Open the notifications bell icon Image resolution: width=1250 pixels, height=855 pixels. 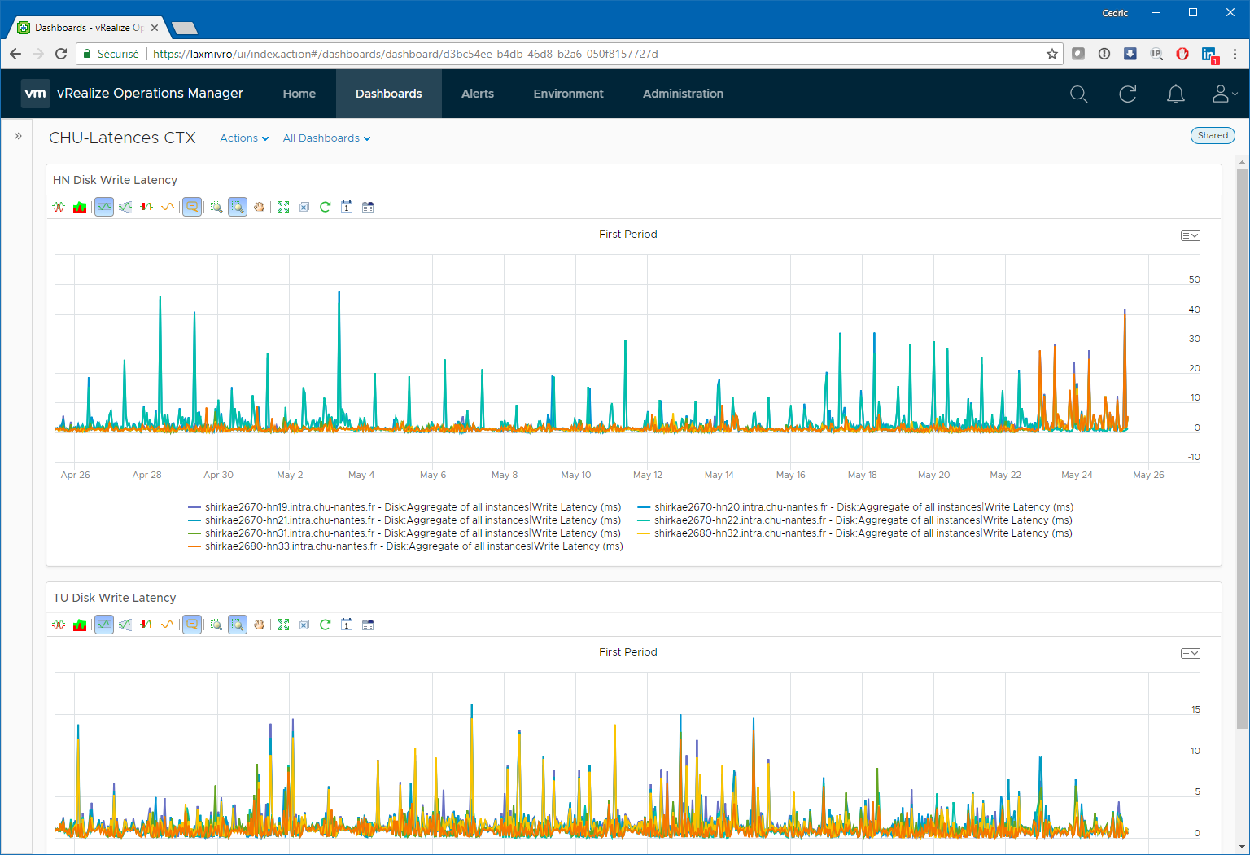coord(1176,94)
